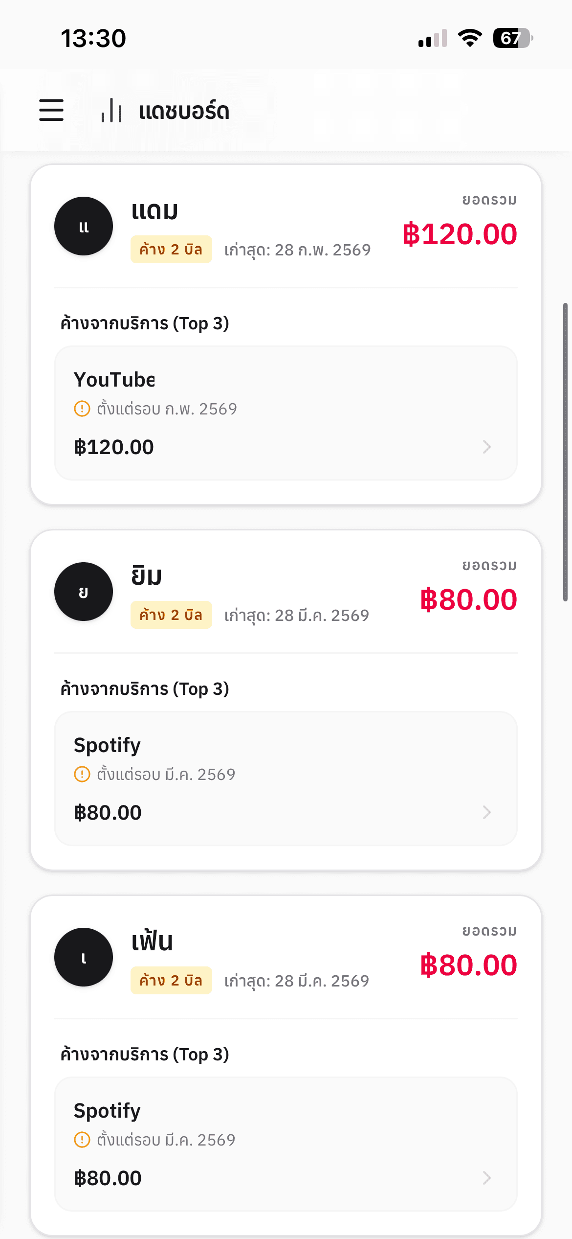
Task: Tap แดม's ค้าง 2 บิล badge
Action: [171, 250]
